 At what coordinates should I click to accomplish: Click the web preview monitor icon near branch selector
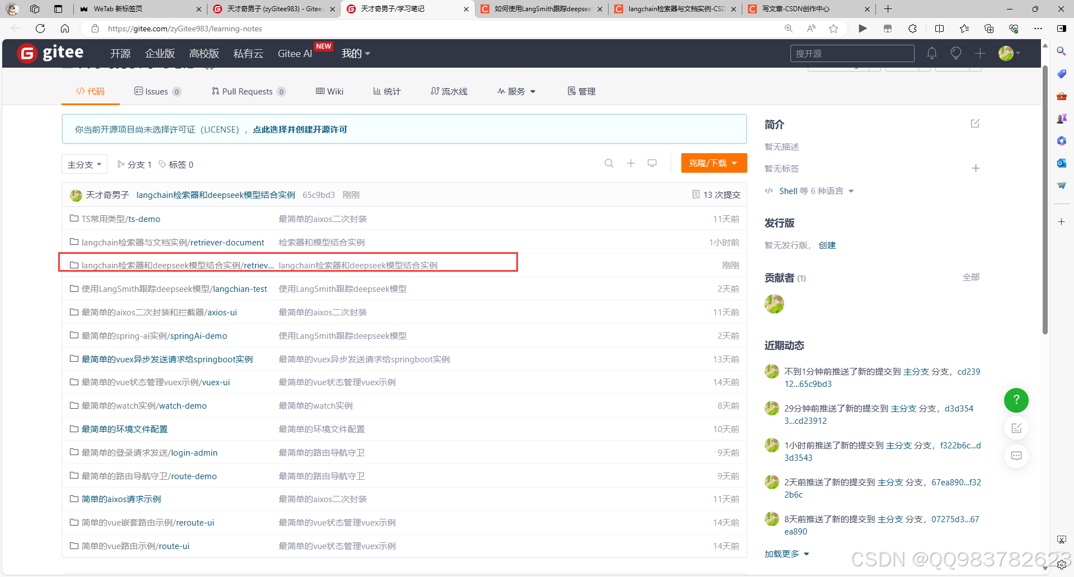(x=652, y=163)
